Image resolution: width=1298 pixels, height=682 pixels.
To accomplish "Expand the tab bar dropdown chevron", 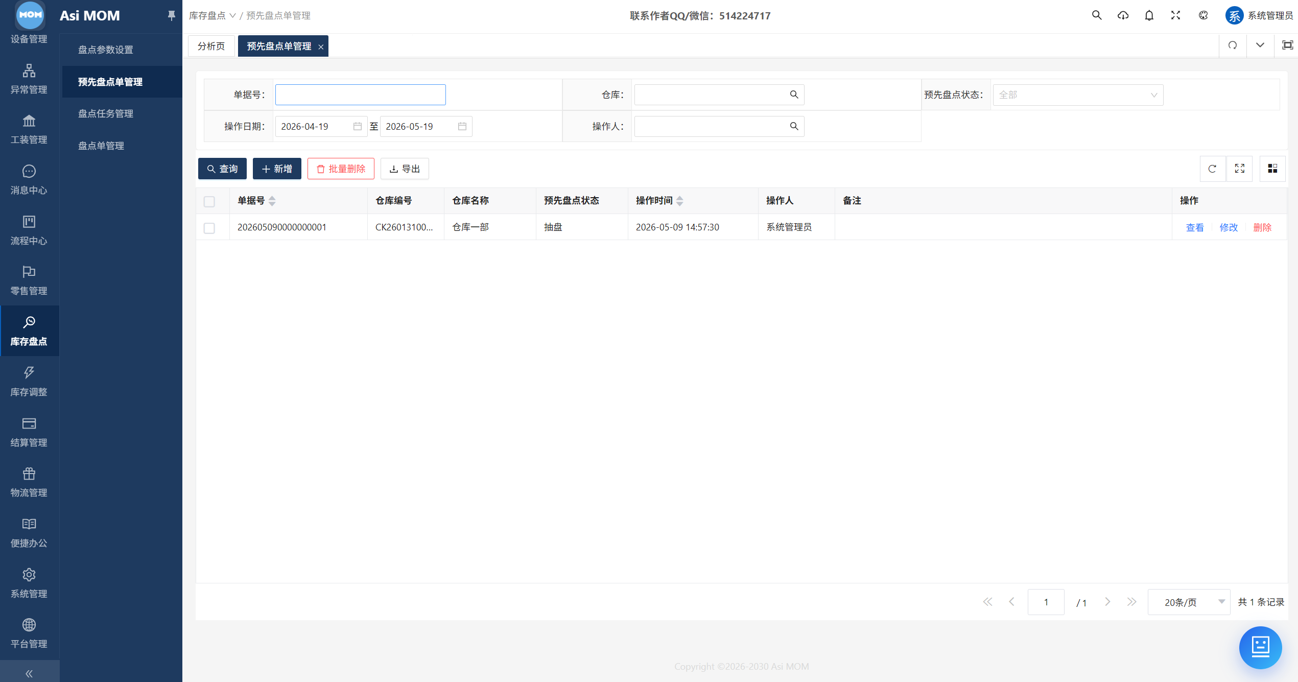I will click(x=1260, y=45).
